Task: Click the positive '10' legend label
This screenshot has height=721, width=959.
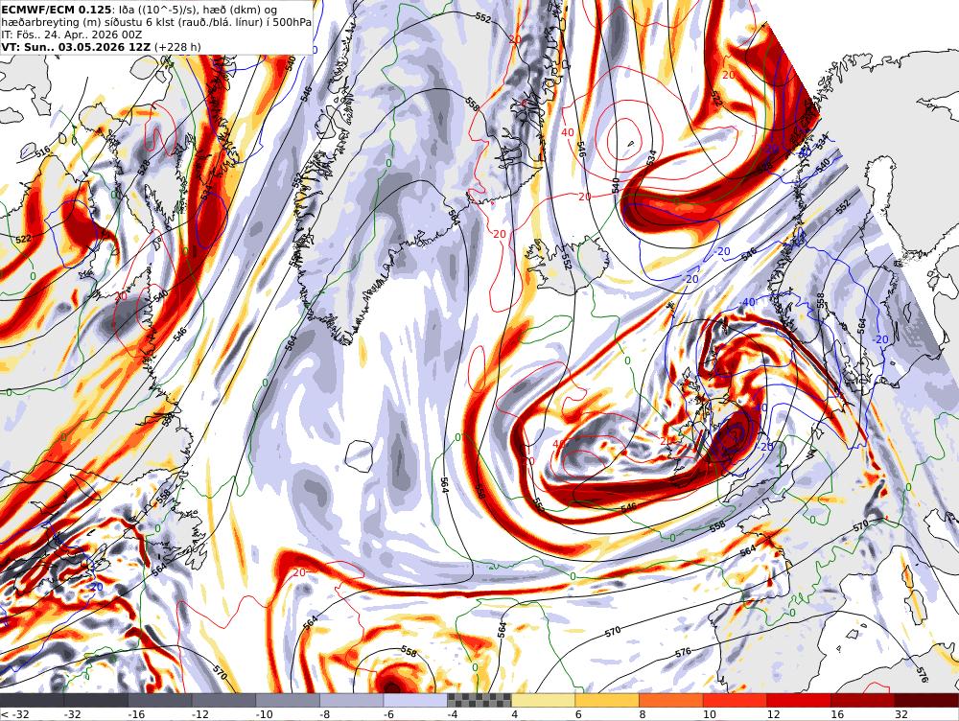Action: 709,714
